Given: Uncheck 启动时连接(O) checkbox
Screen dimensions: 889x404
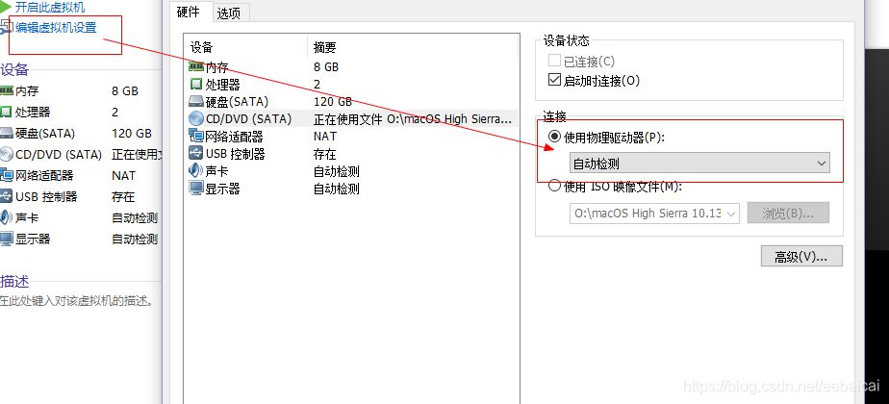Looking at the screenshot, I should pyautogui.click(x=554, y=81).
